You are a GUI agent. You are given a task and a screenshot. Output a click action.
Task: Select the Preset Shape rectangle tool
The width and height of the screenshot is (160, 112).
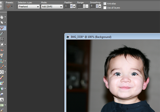click(x=2, y=105)
